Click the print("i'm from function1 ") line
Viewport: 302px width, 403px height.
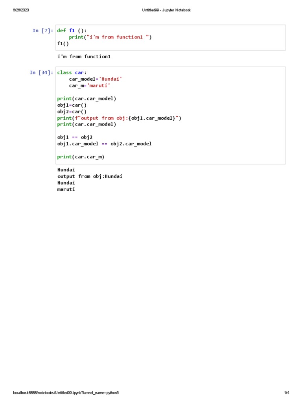point(110,37)
